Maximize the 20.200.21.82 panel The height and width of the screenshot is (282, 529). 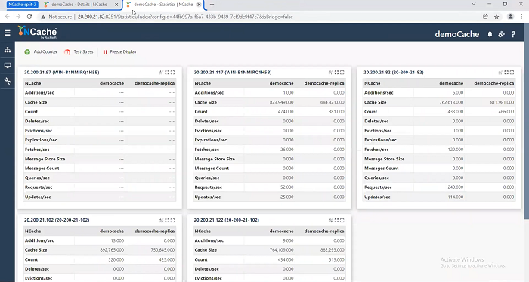click(512, 72)
